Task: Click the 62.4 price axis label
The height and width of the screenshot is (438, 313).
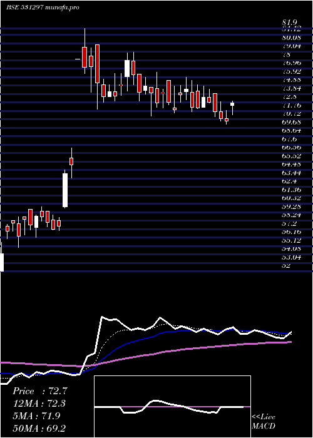Action: pyautogui.click(x=289, y=181)
